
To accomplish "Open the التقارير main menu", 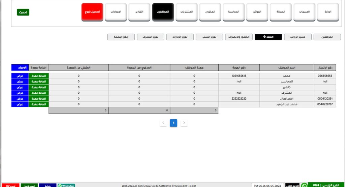I will click(139, 12).
